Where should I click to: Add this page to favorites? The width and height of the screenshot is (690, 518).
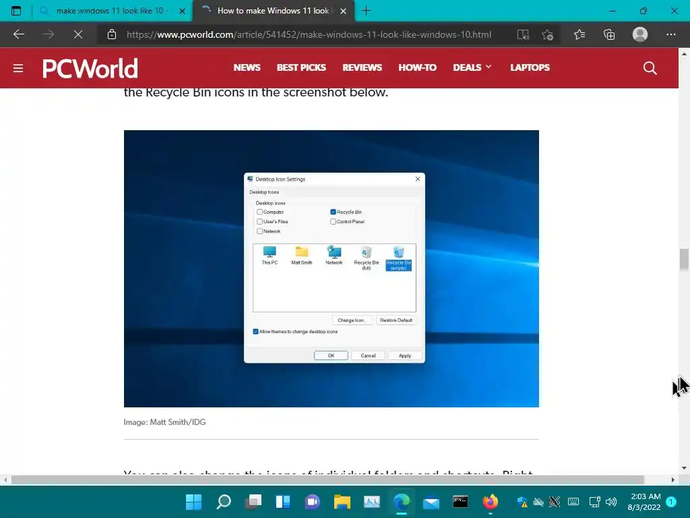tap(547, 34)
